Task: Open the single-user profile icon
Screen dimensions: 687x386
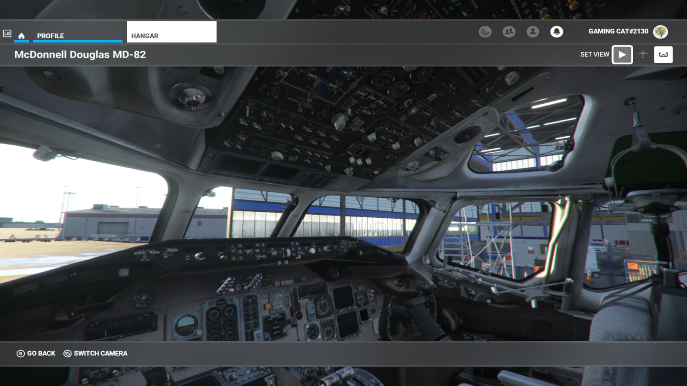Action: 533,32
